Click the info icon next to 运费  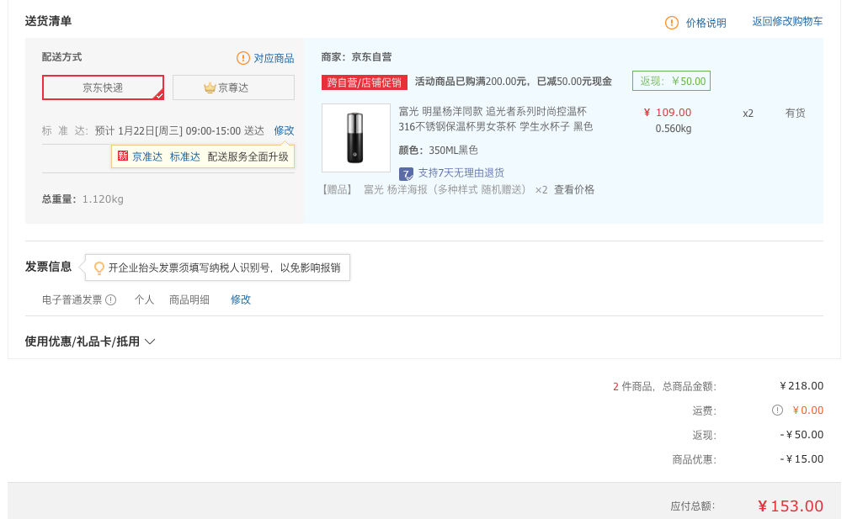point(777,410)
